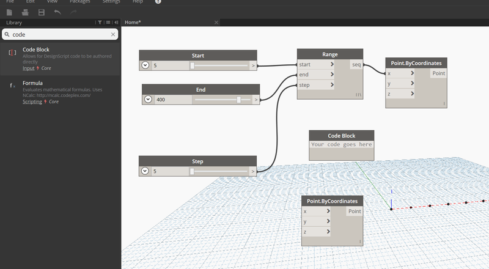Click Point output of top Point.ByCoordinates node
The image size is (489, 269).
(x=438, y=73)
